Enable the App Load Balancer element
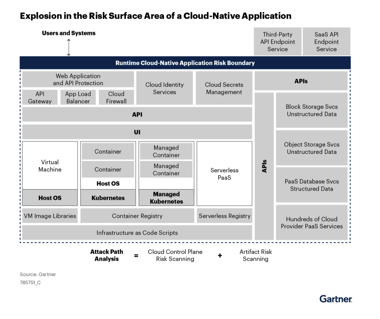380x319 pixels. [78, 97]
